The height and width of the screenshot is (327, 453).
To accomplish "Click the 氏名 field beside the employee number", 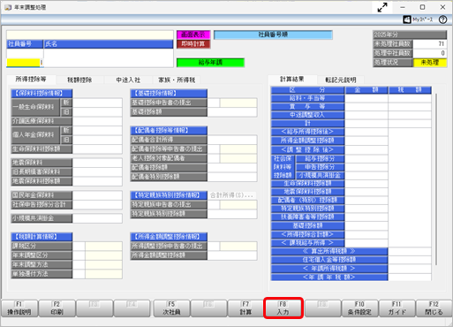I will click(x=109, y=57).
